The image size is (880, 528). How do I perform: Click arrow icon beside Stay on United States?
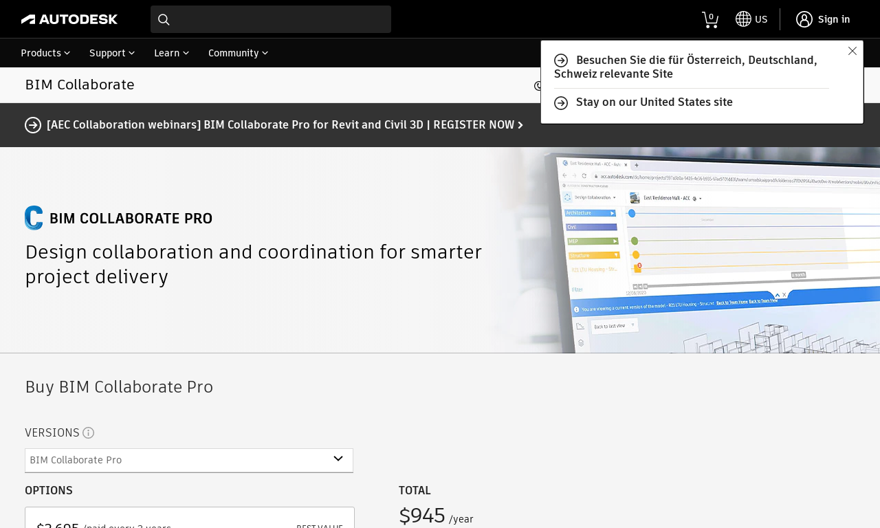point(561,102)
